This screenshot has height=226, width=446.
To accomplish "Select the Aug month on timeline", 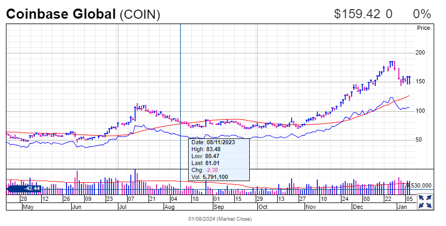I will coord(170,206).
